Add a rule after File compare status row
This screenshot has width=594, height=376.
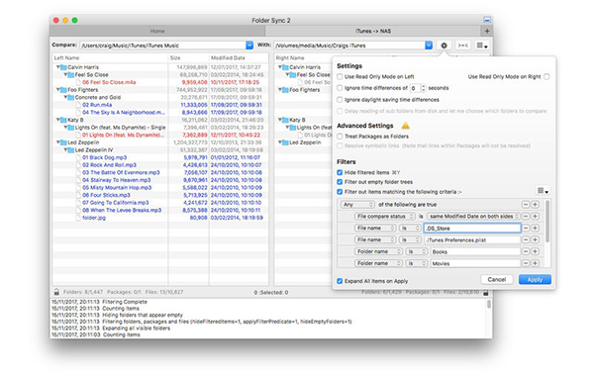[535, 217]
